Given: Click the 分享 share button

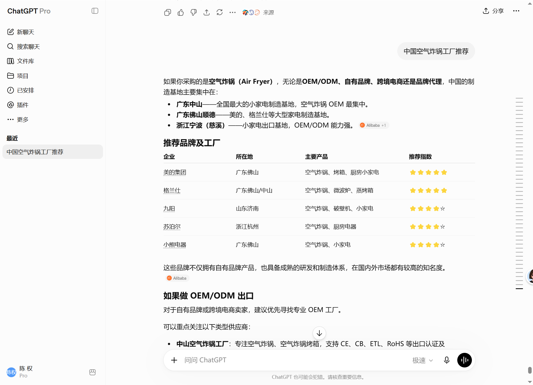Looking at the screenshot, I should click(493, 11).
